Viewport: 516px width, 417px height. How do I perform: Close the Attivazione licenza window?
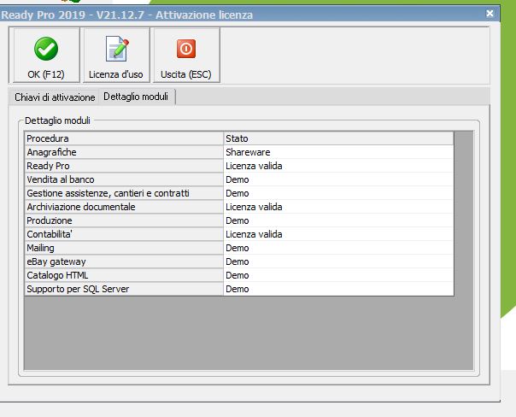point(490,13)
